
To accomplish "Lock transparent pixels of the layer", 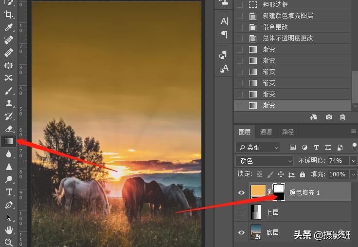I will (x=260, y=174).
